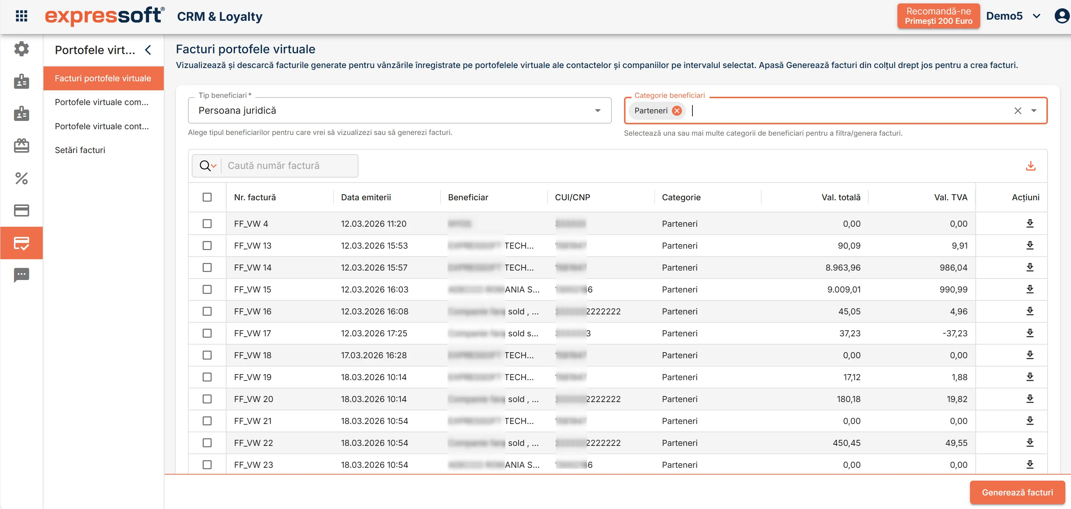Focus the Caută număr factură search field
The image size is (1071, 509).
tap(290, 166)
